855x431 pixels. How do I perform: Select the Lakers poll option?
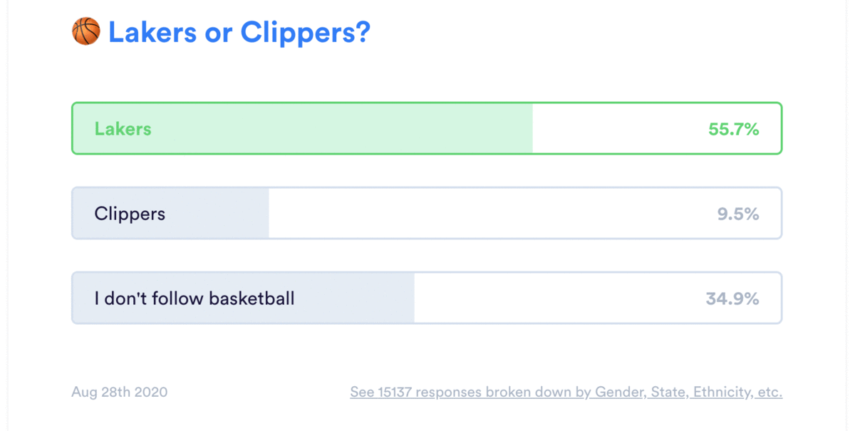pyautogui.click(x=426, y=129)
